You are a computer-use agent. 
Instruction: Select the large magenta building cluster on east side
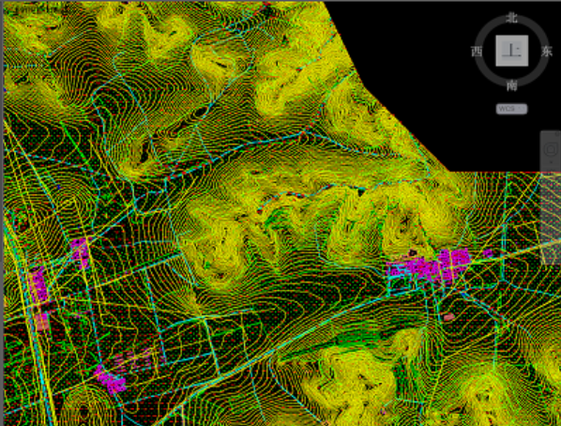click(x=430, y=267)
